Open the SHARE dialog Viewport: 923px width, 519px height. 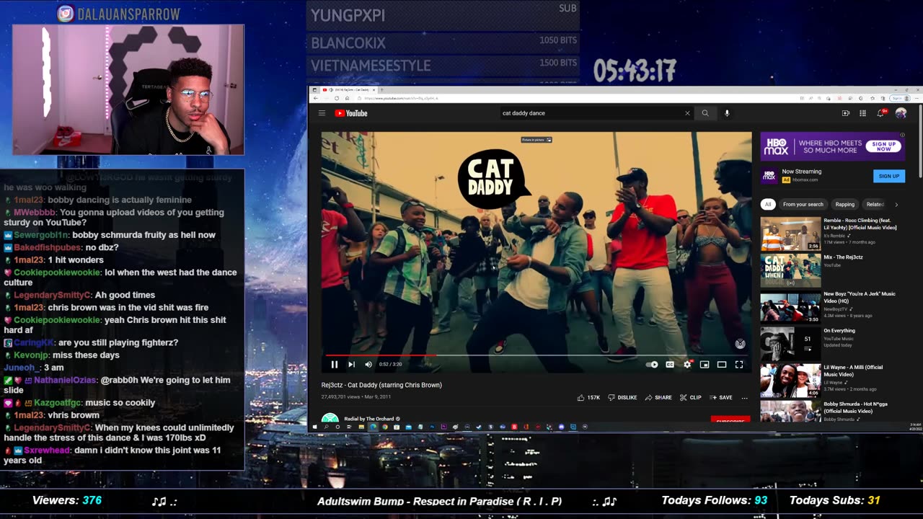658,397
